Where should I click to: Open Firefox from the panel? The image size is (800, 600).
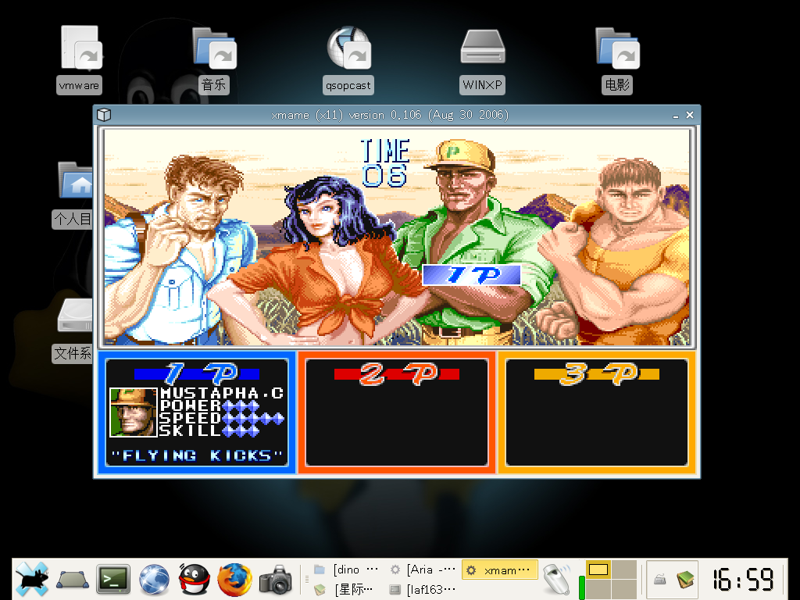coord(234,579)
